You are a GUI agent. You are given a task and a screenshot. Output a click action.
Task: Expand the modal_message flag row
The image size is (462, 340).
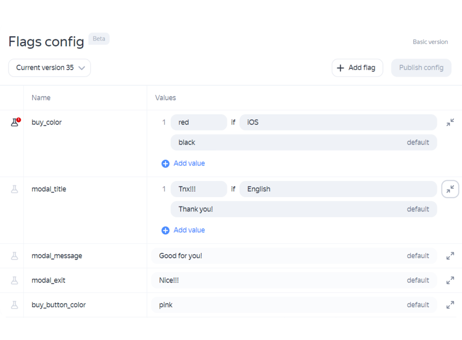pos(450,256)
